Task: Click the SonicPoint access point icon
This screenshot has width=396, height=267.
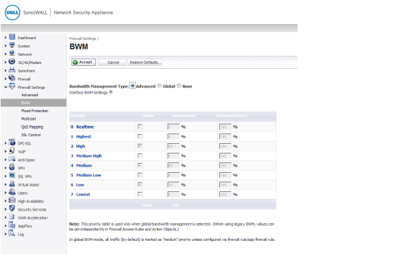Action: tap(12, 70)
